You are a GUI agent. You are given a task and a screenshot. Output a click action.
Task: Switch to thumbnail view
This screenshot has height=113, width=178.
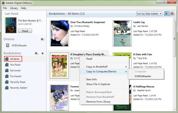coord(167,14)
